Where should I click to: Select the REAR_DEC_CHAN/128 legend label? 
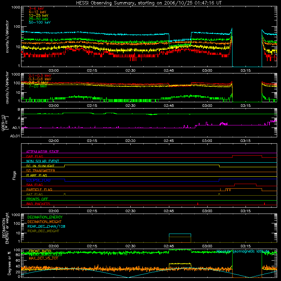point(46,226)
